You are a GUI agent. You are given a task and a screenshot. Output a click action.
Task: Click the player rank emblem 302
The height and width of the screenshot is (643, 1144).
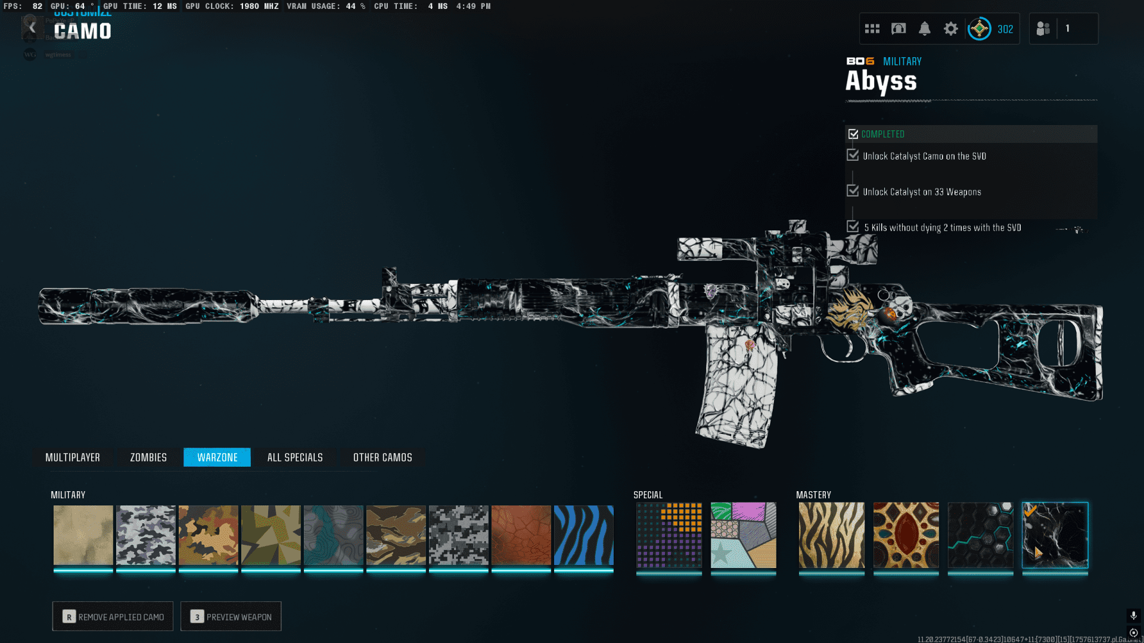pos(980,29)
